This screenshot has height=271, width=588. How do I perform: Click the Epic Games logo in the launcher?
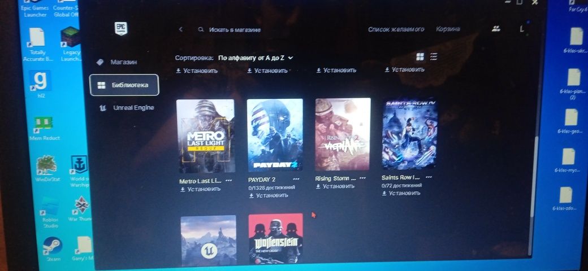click(x=121, y=28)
